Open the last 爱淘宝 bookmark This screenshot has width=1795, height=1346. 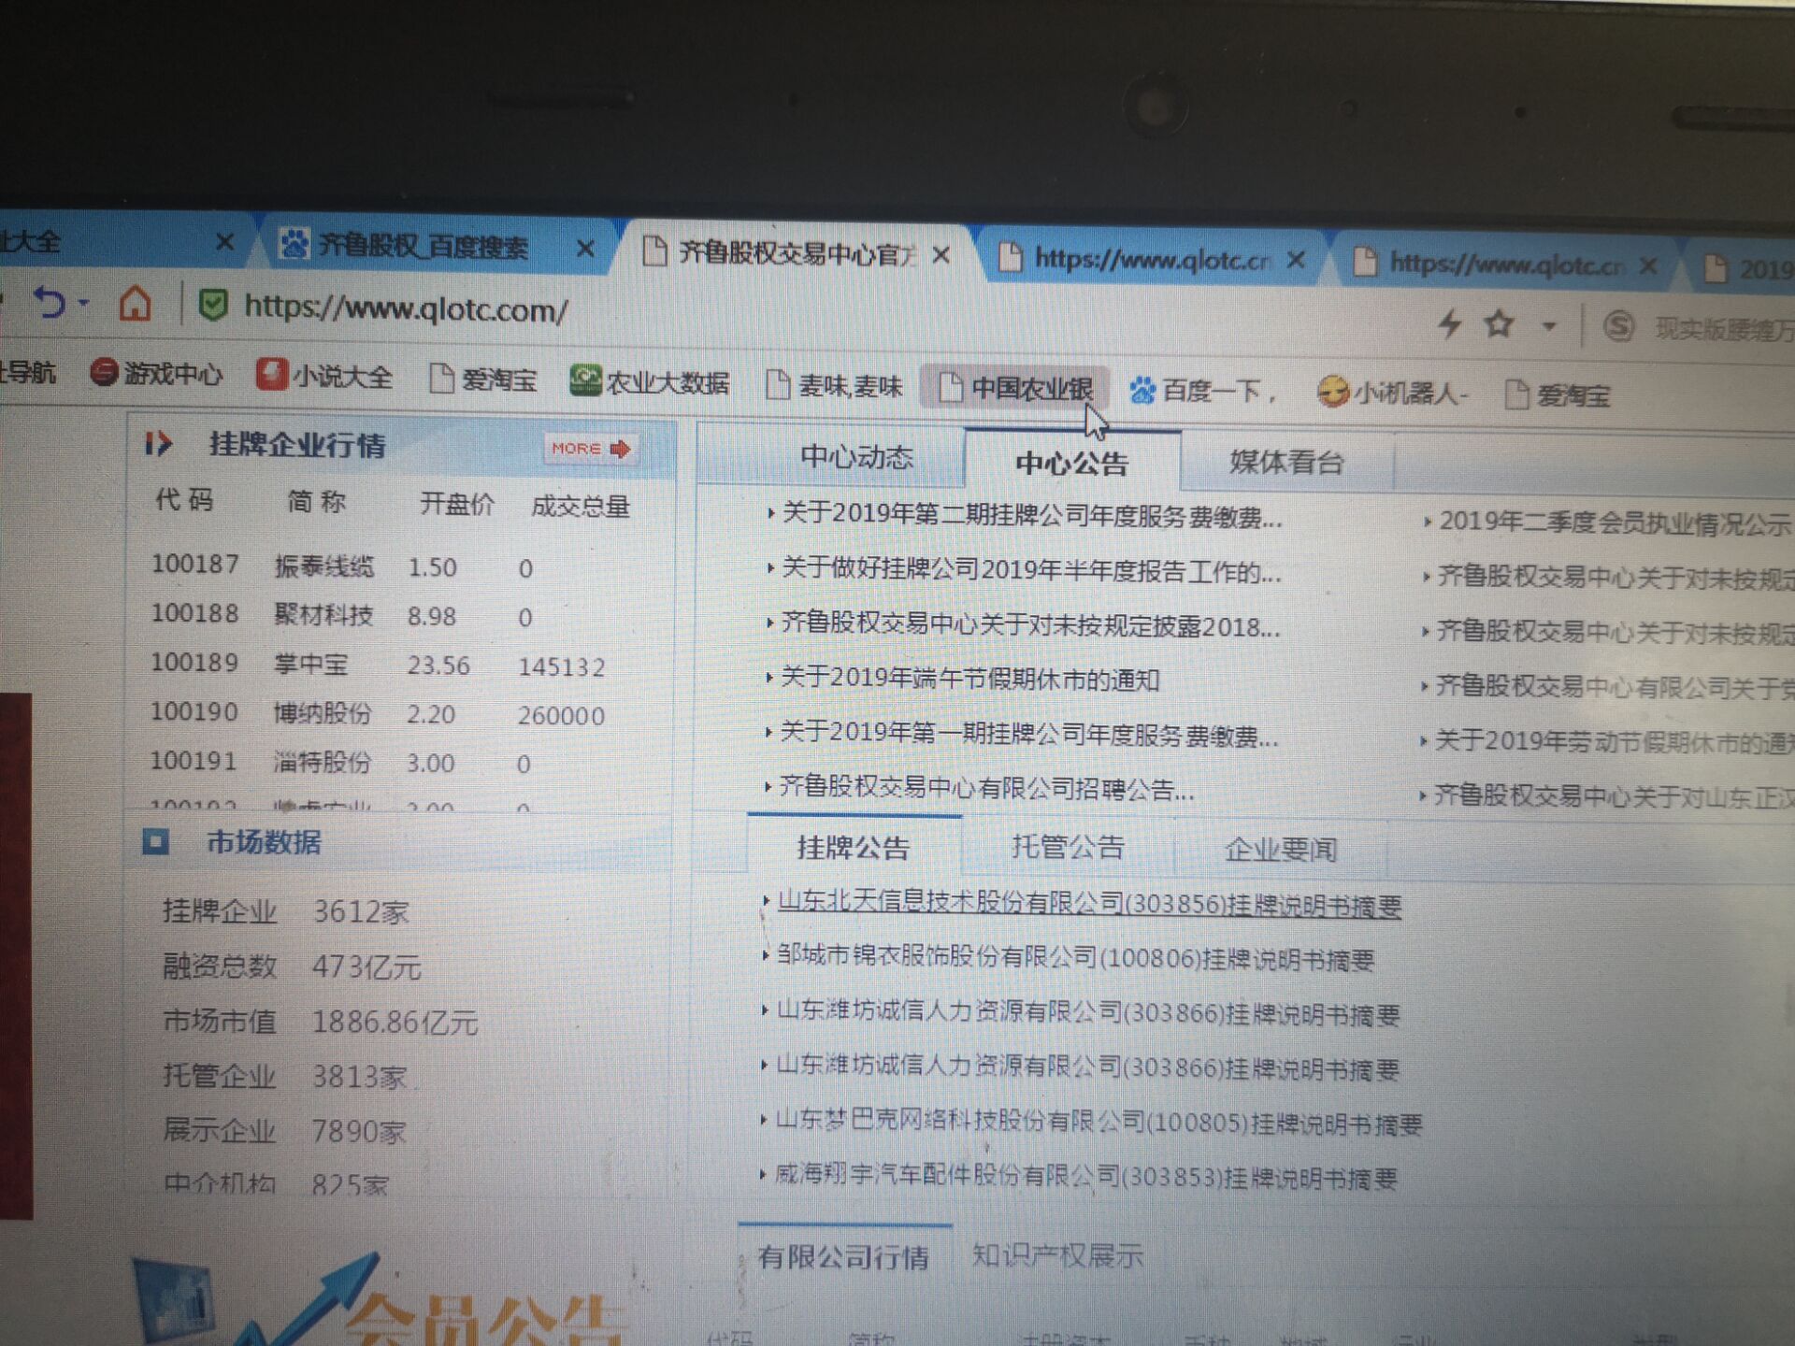1558,395
